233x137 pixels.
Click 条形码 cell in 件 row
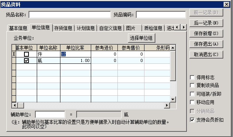[x=157, y=54]
